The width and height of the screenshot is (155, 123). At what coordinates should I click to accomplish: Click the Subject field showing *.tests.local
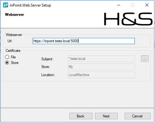[x=101, y=59]
